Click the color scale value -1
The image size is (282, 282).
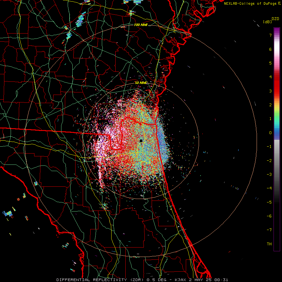(269, 147)
